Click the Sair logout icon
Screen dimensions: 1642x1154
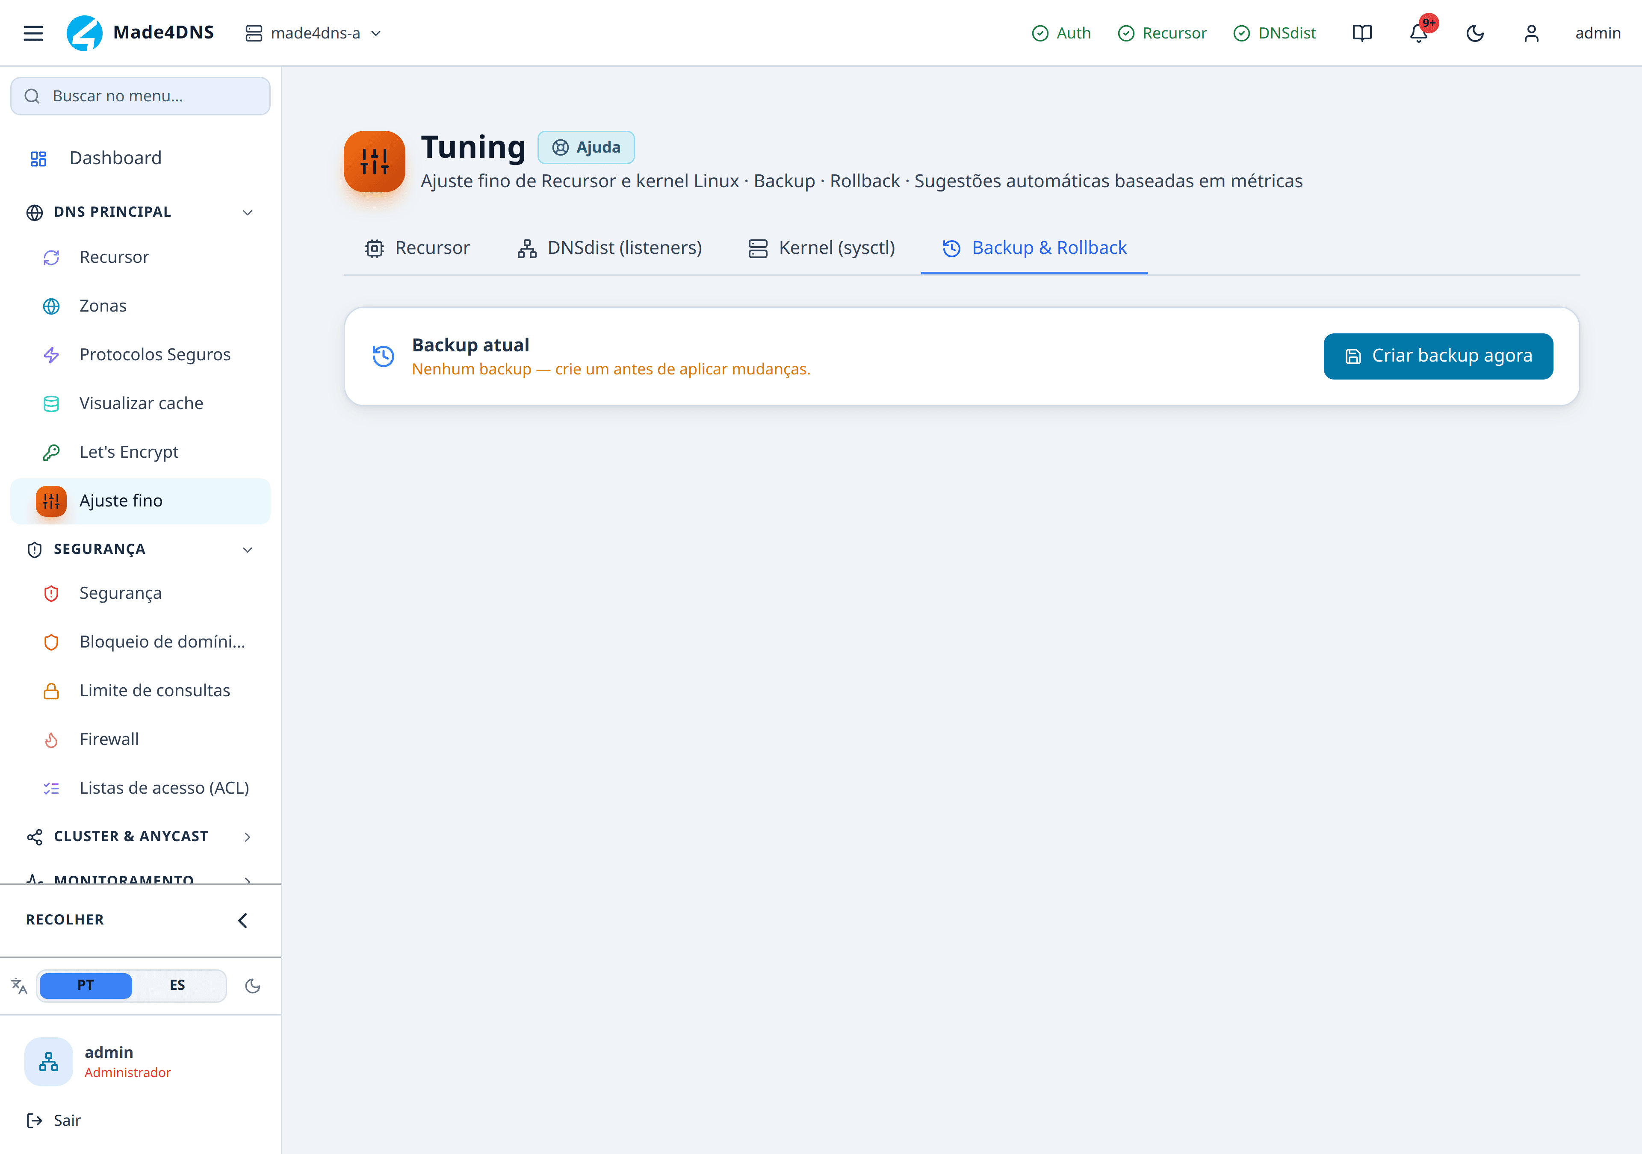click(x=34, y=1120)
